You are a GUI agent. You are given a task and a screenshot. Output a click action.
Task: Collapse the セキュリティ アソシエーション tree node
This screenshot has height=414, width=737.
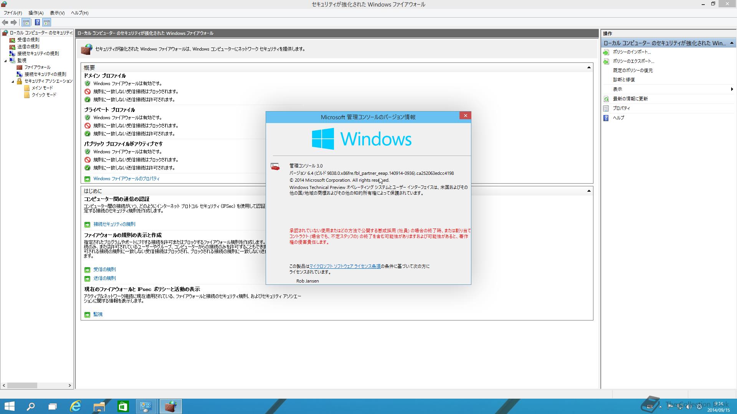(x=13, y=81)
